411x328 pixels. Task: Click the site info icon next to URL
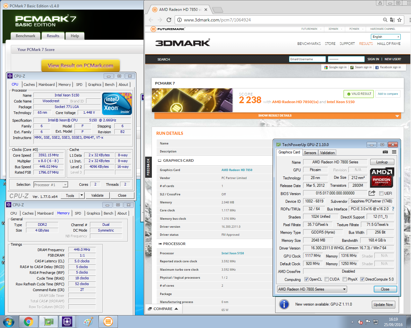click(179, 20)
